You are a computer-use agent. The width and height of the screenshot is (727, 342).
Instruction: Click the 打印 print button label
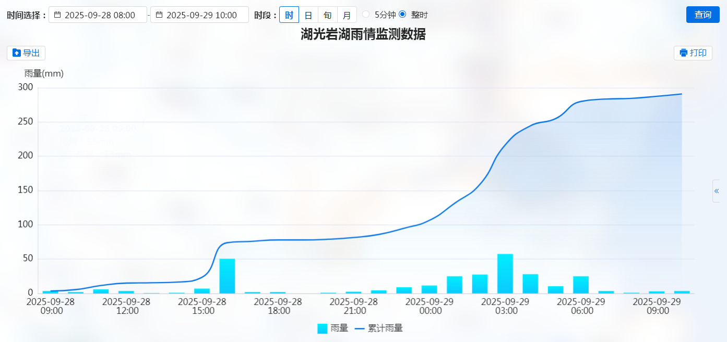698,53
